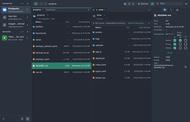This screenshot has width=190, height=122.
Task: Add item with plus at sidebar bottom
Action: click(x=4, y=119)
